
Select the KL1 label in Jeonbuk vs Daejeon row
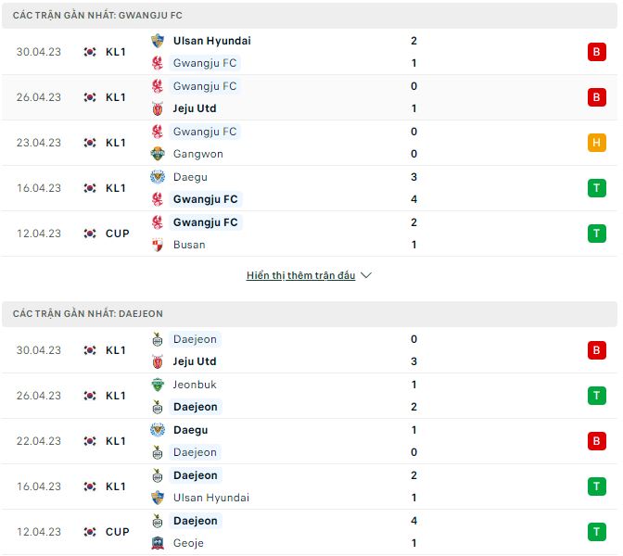click(116, 396)
